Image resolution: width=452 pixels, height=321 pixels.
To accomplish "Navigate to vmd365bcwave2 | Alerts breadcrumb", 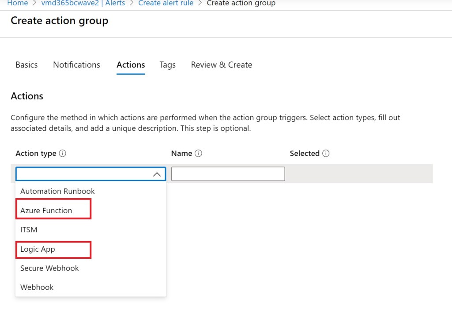I will point(83,4).
